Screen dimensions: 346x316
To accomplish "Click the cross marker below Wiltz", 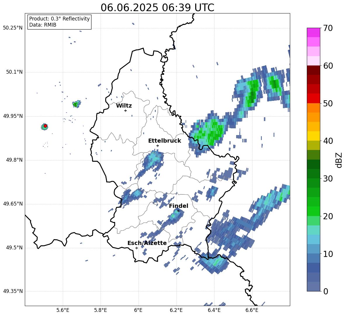I will coord(125,110).
